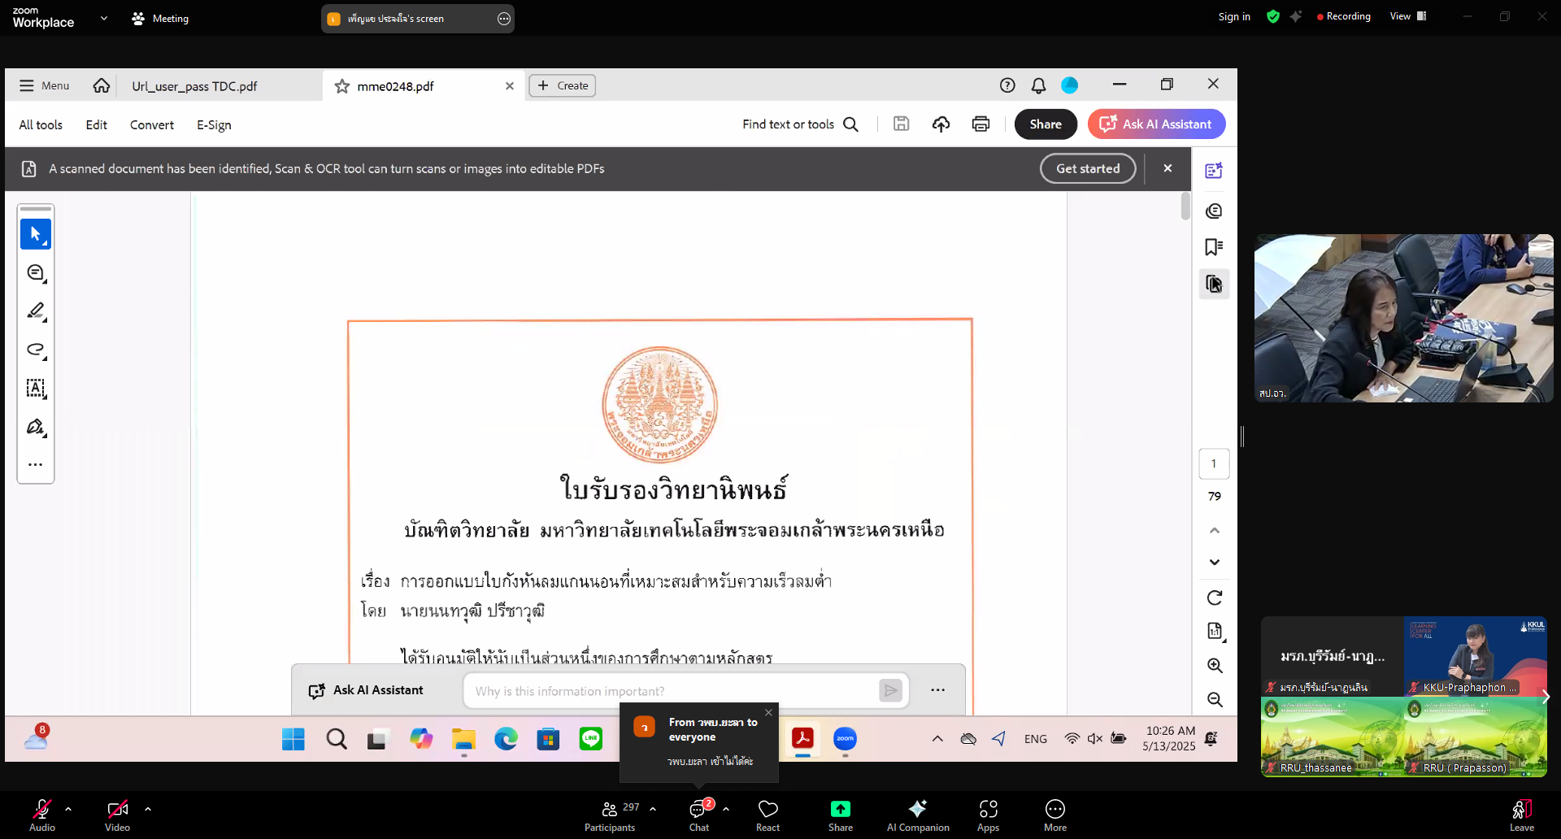1561x839 pixels.
Task: Open the Bookmarks panel in right sidebar
Action: [x=1214, y=247]
